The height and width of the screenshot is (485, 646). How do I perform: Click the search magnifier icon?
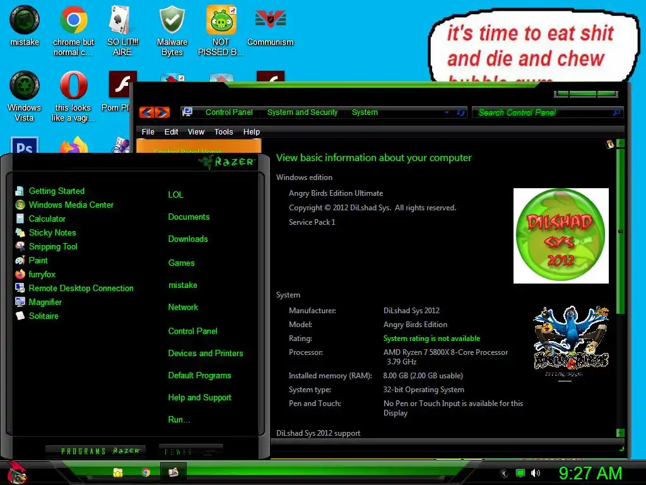616,112
